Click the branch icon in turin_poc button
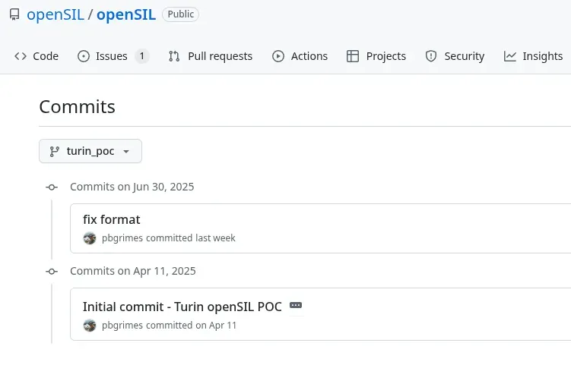The height and width of the screenshot is (365, 571). [54, 151]
